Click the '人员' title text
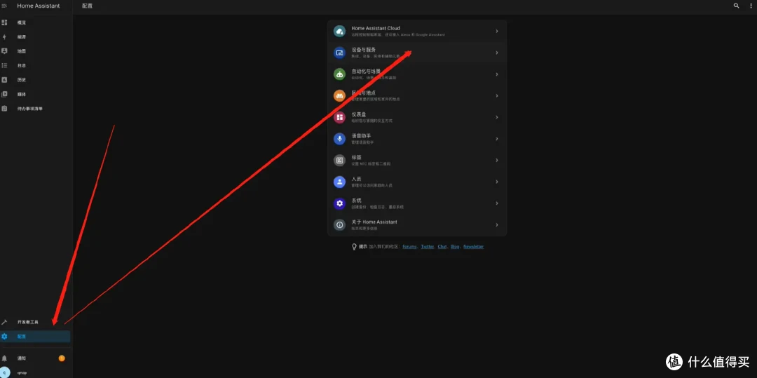 (356, 179)
